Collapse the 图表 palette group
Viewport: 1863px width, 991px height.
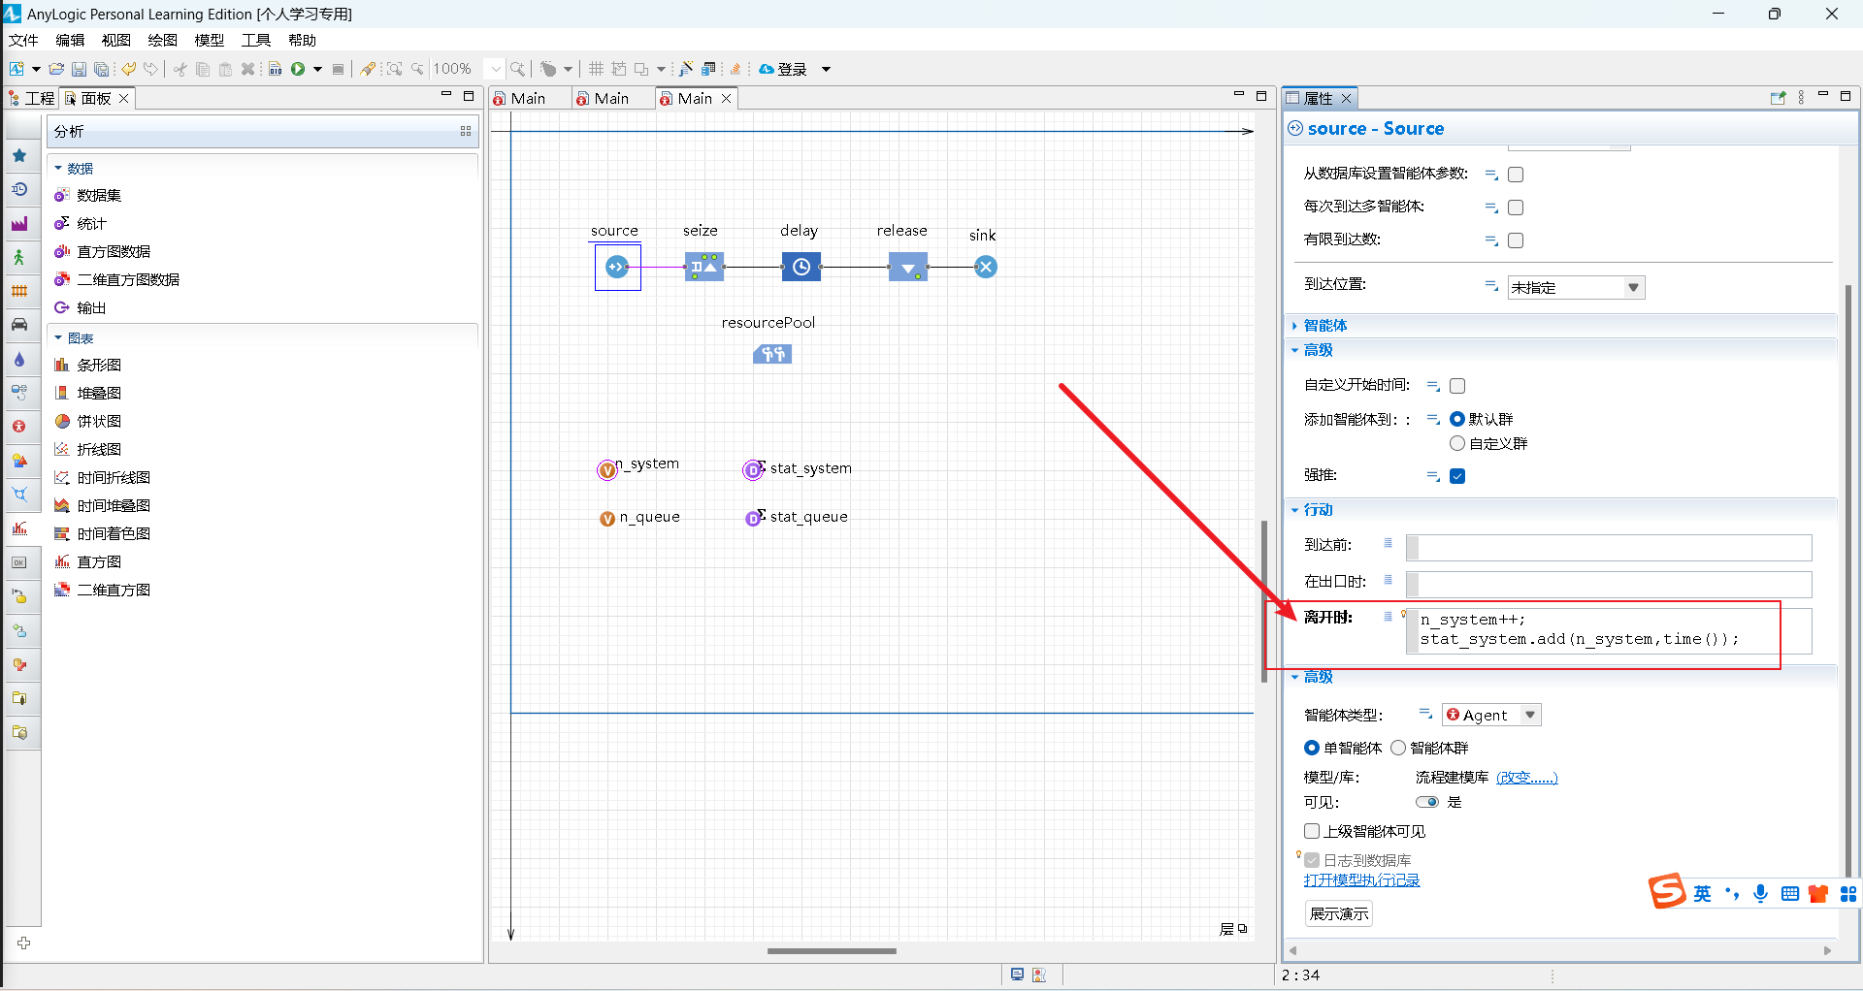(58, 338)
